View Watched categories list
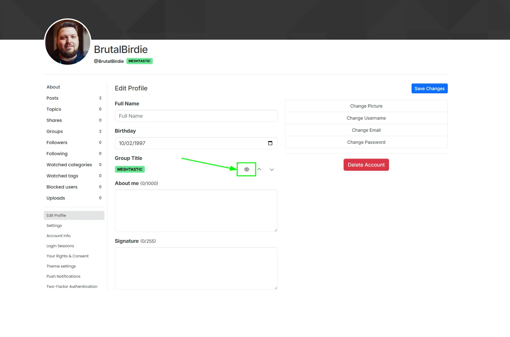510x337 pixels. click(x=69, y=165)
